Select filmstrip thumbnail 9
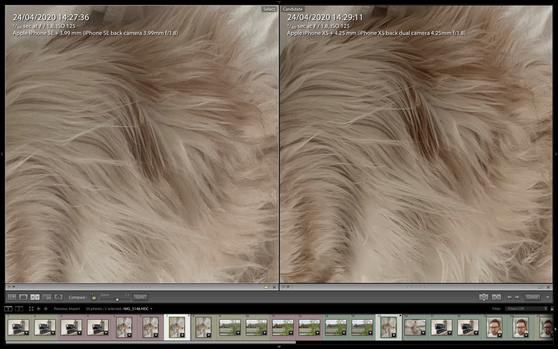 pos(230,327)
